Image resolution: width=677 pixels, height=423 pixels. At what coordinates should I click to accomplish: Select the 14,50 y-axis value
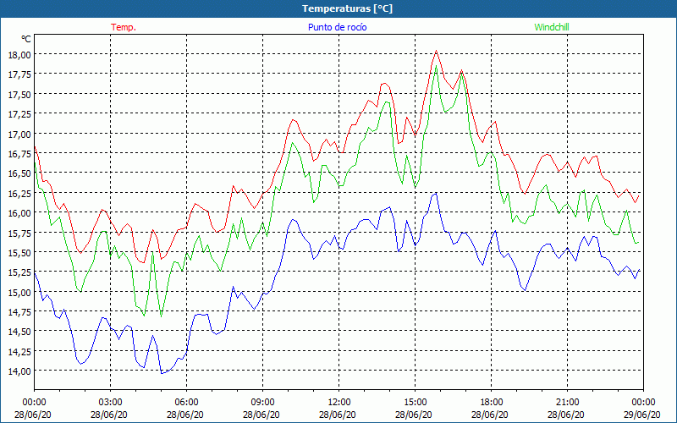[19, 332]
